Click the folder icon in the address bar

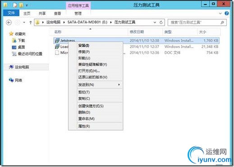click(x=37, y=23)
